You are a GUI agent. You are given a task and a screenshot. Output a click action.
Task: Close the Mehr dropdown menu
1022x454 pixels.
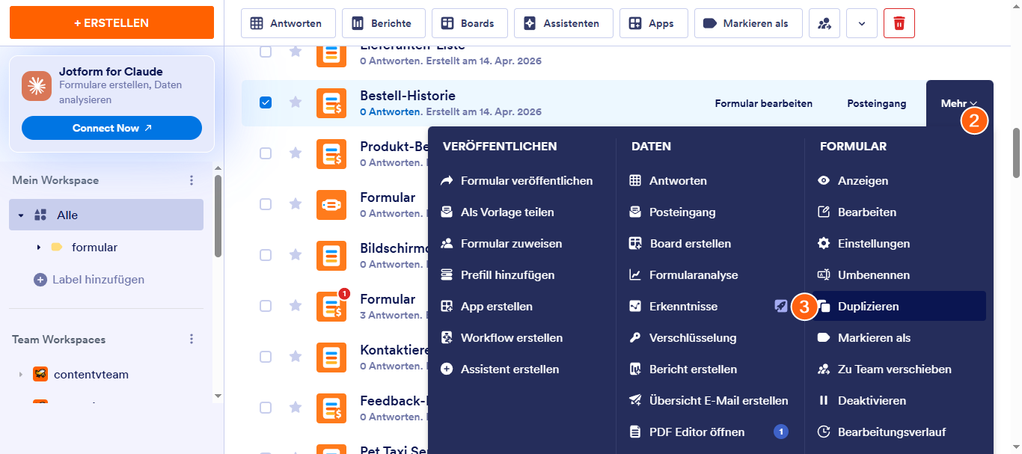959,103
